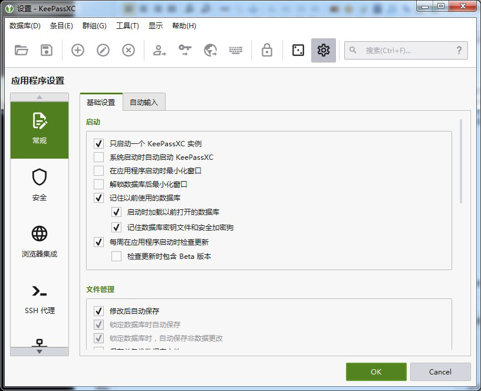Click the search help question mark
Screen dimensions: 481x391
[459, 50]
